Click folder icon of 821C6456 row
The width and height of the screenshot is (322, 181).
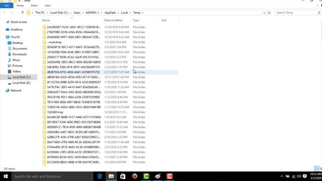(44, 162)
